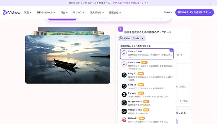Click the Runway description text 25fps
The width and height of the screenshot is (217, 124).
coord(149,97)
